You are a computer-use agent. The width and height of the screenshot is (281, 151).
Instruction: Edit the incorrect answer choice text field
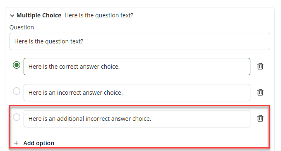click(x=137, y=93)
